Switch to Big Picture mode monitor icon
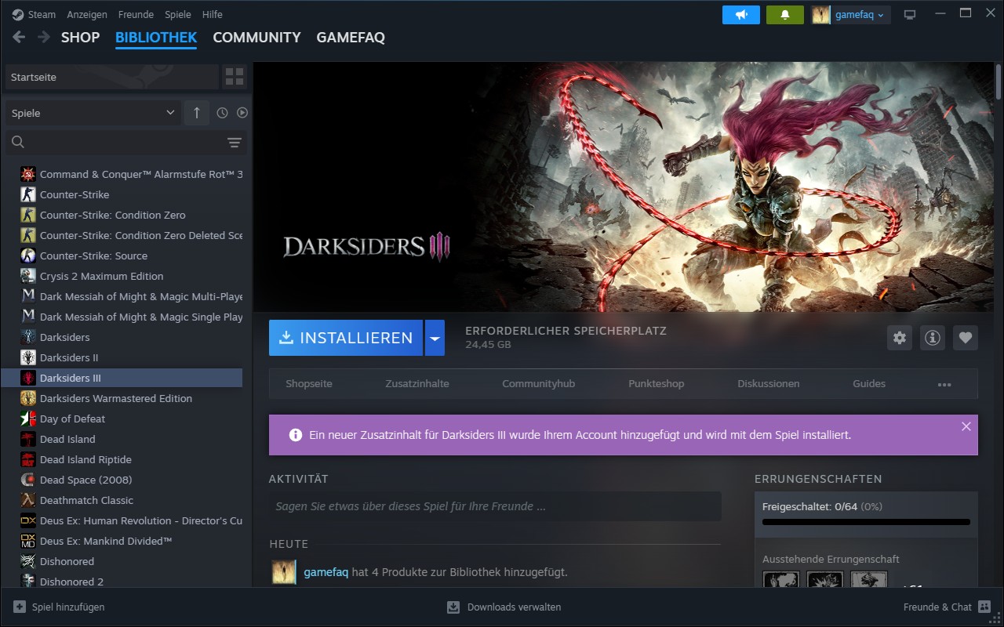Viewport: 1004px width, 627px height. tap(910, 14)
